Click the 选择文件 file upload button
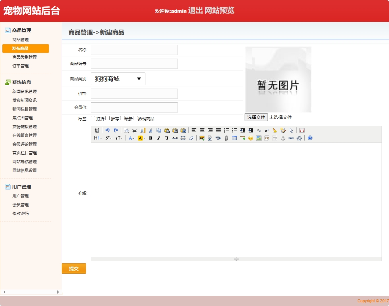The width and height of the screenshot is (389, 306). coord(256,117)
